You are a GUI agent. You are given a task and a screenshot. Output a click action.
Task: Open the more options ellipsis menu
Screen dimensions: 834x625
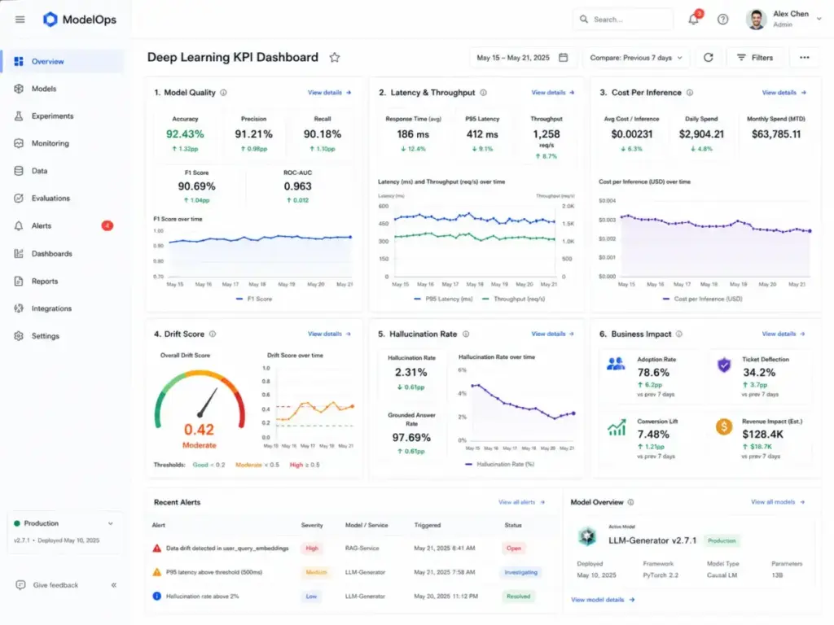click(x=804, y=58)
